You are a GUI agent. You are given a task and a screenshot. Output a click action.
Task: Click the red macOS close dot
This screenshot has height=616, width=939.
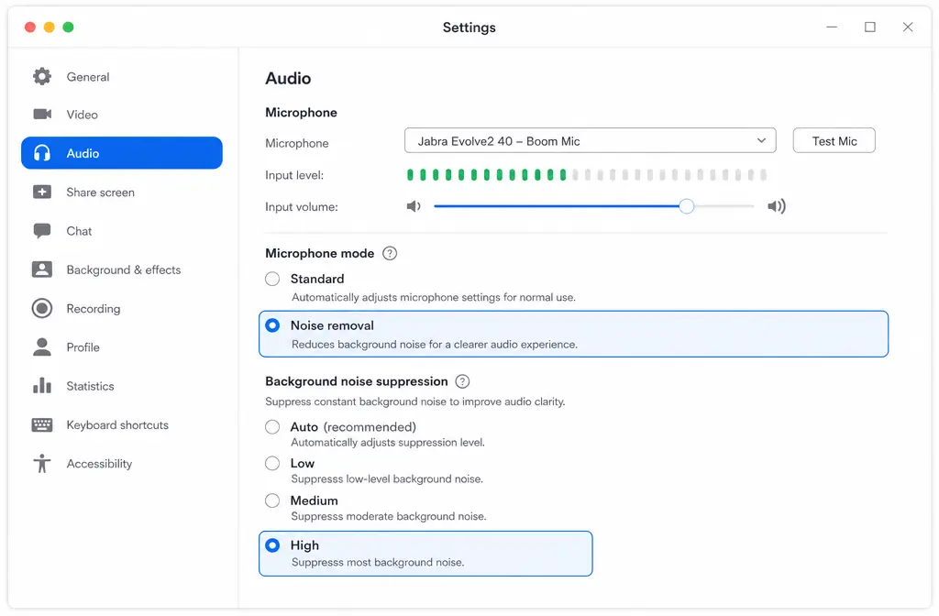pos(30,27)
